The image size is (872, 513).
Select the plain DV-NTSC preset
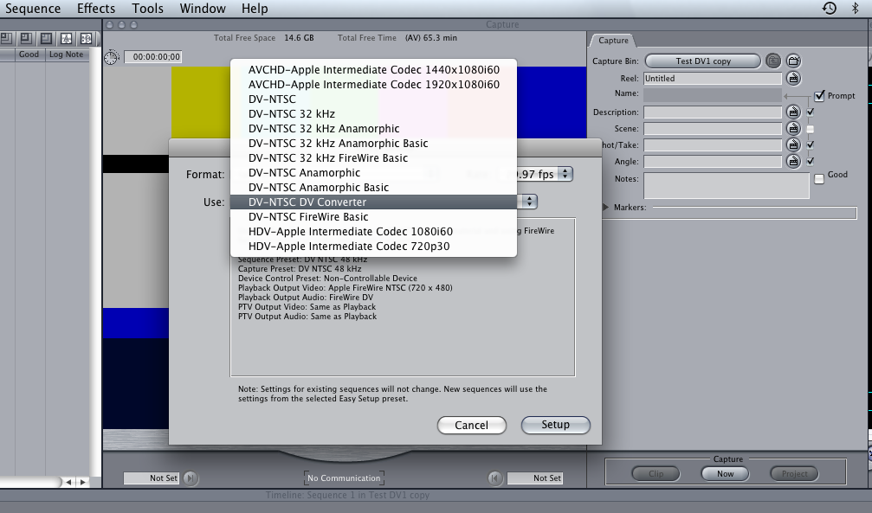click(x=373, y=99)
